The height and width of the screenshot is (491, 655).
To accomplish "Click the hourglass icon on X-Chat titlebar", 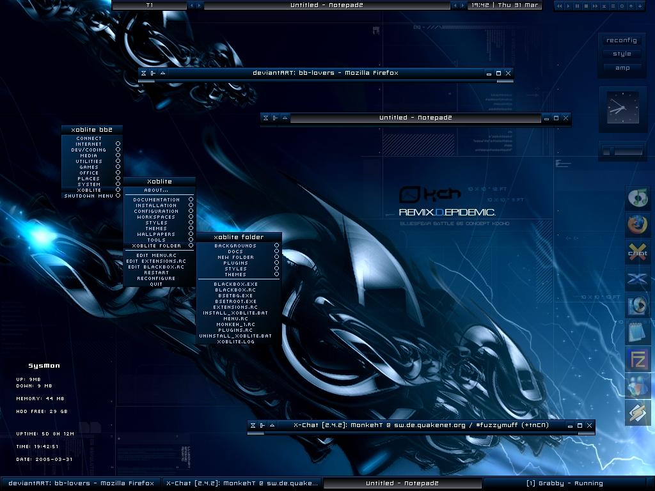I will (253, 425).
